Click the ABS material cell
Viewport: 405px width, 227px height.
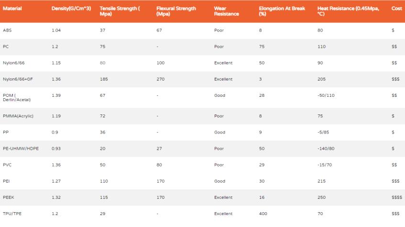[7, 30]
